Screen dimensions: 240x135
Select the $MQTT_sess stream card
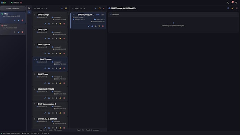pos(50,79)
